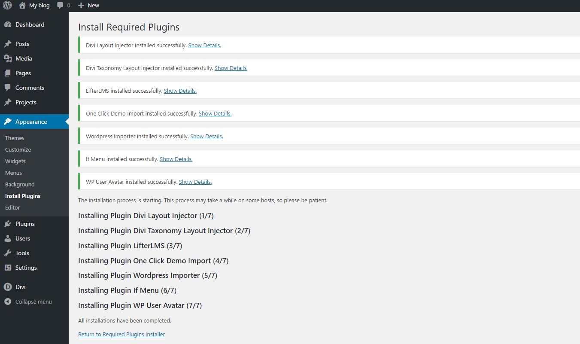Click the WordPress logo icon
This screenshot has width=580, height=344.
[7, 6]
